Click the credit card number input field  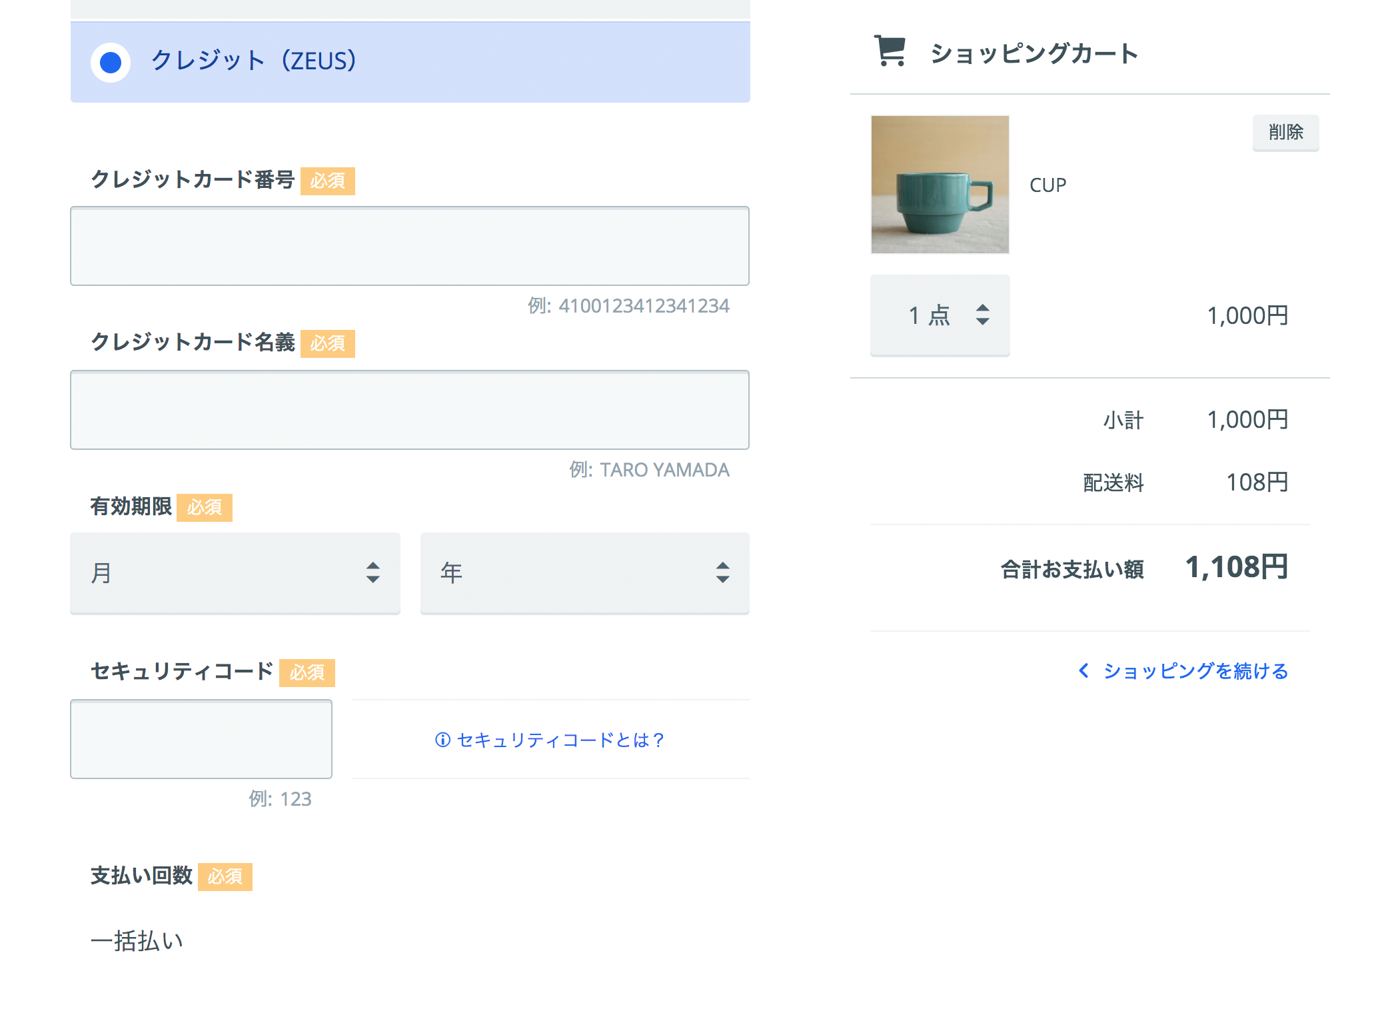[x=409, y=246]
